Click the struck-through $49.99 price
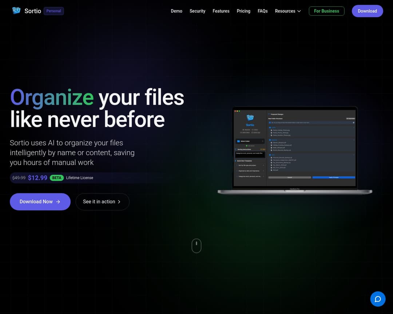The width and height of the screenshot is (393, 314). click(19, 178)
